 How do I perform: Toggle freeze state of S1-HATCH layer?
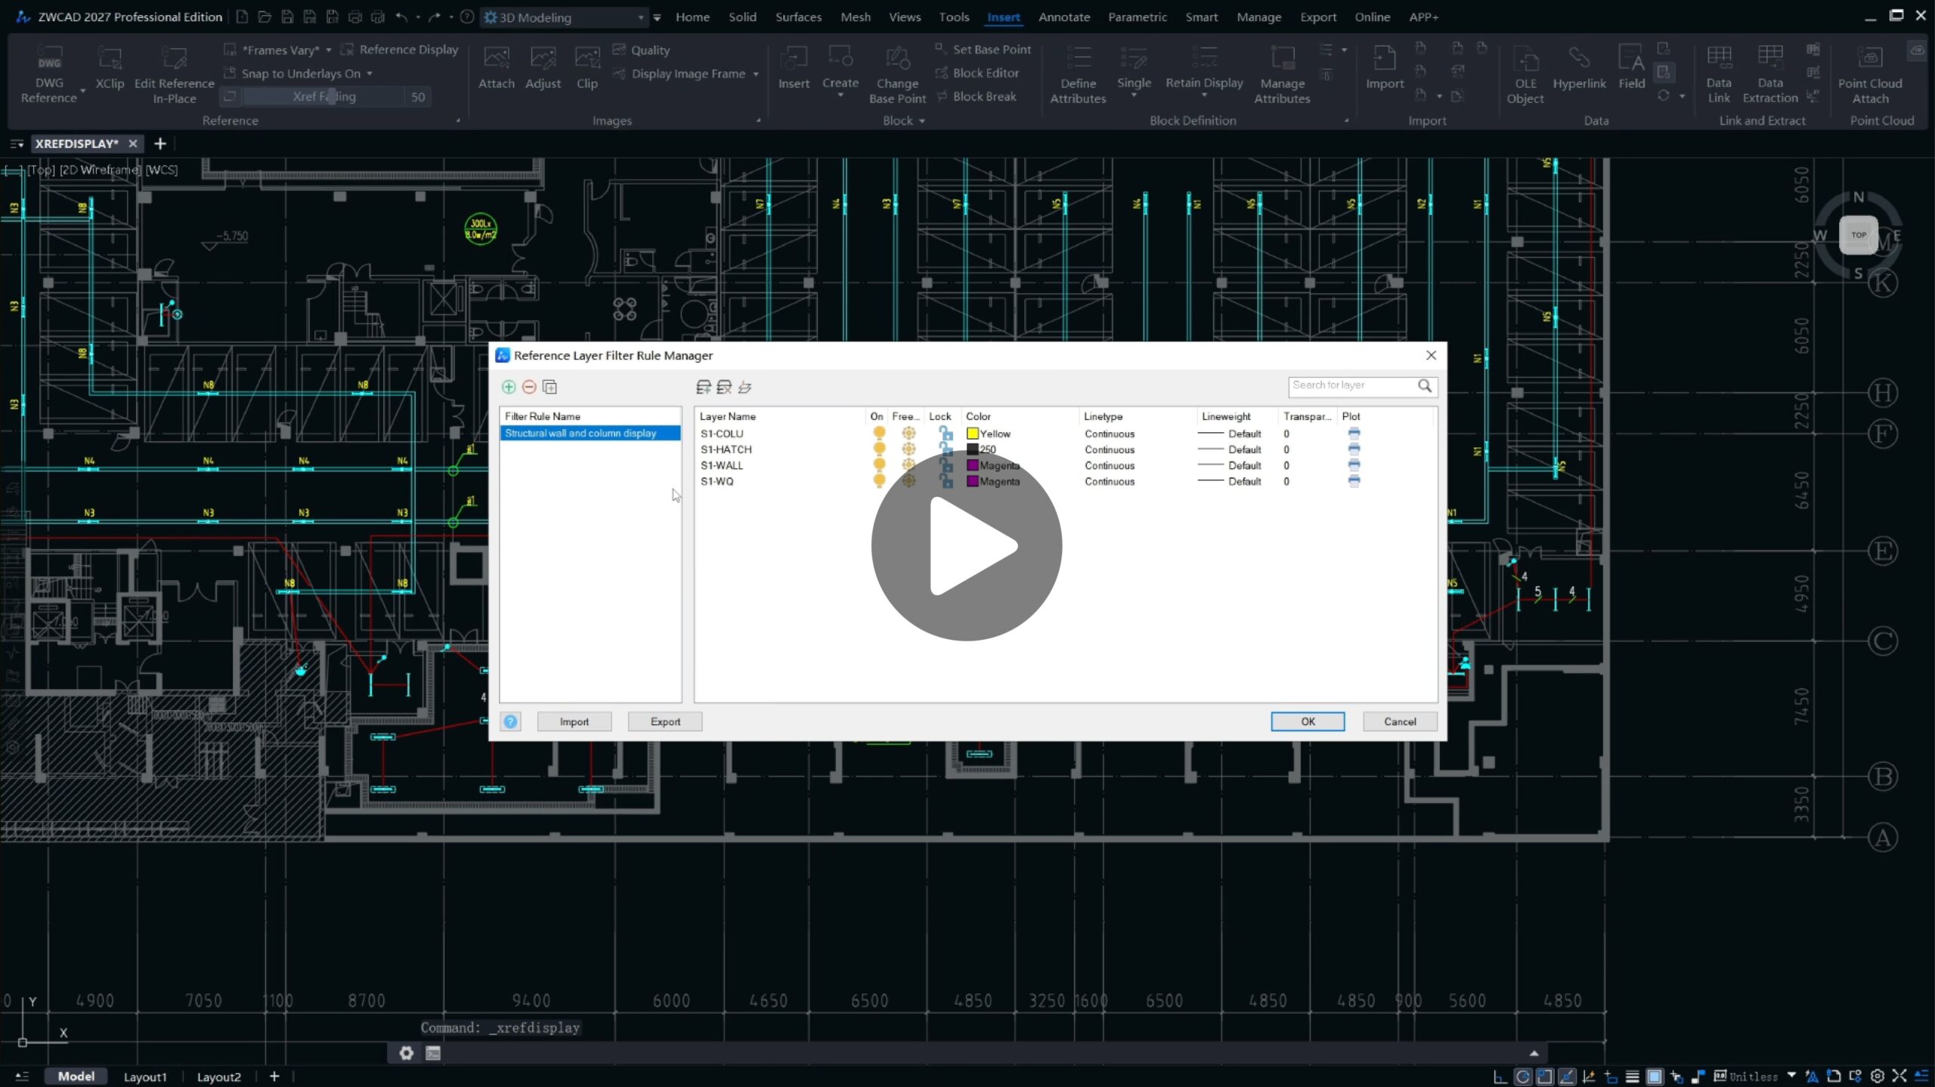click(x=909, y=449)
